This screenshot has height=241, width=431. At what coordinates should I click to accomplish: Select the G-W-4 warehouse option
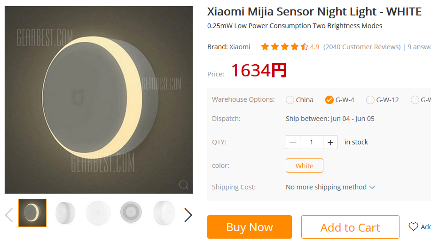[x=329, y=100]
